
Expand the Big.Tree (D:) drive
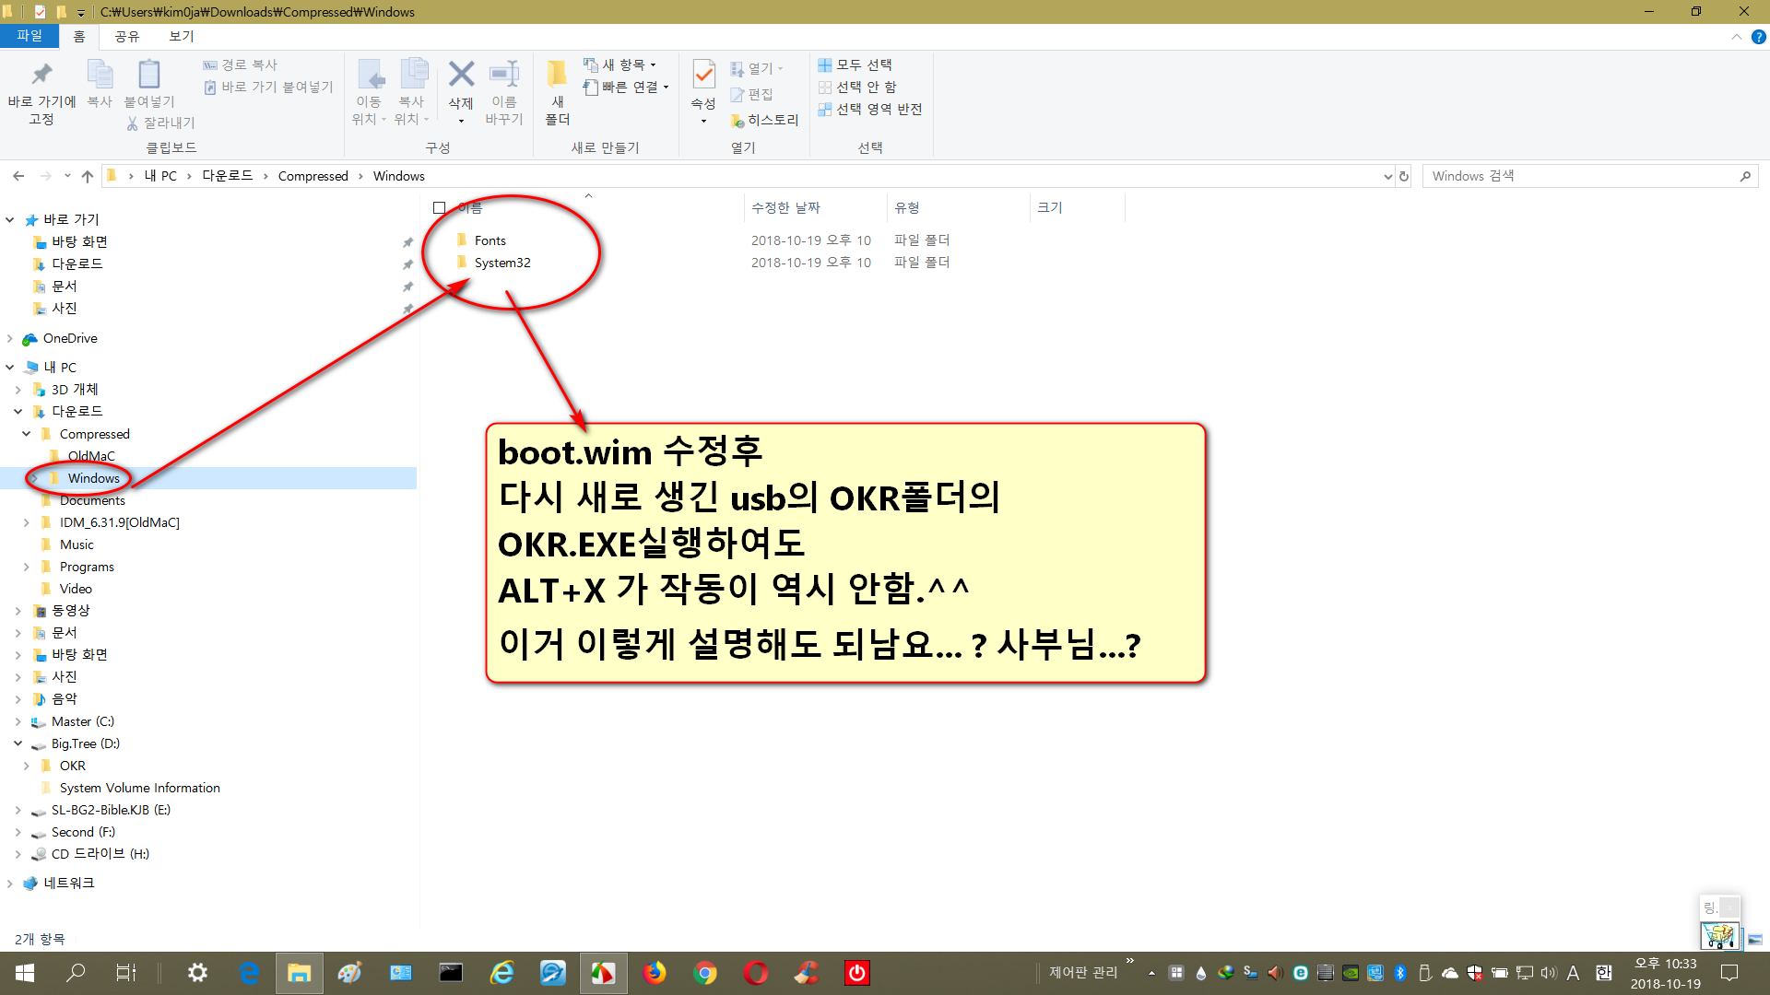[x=12, y=743]
